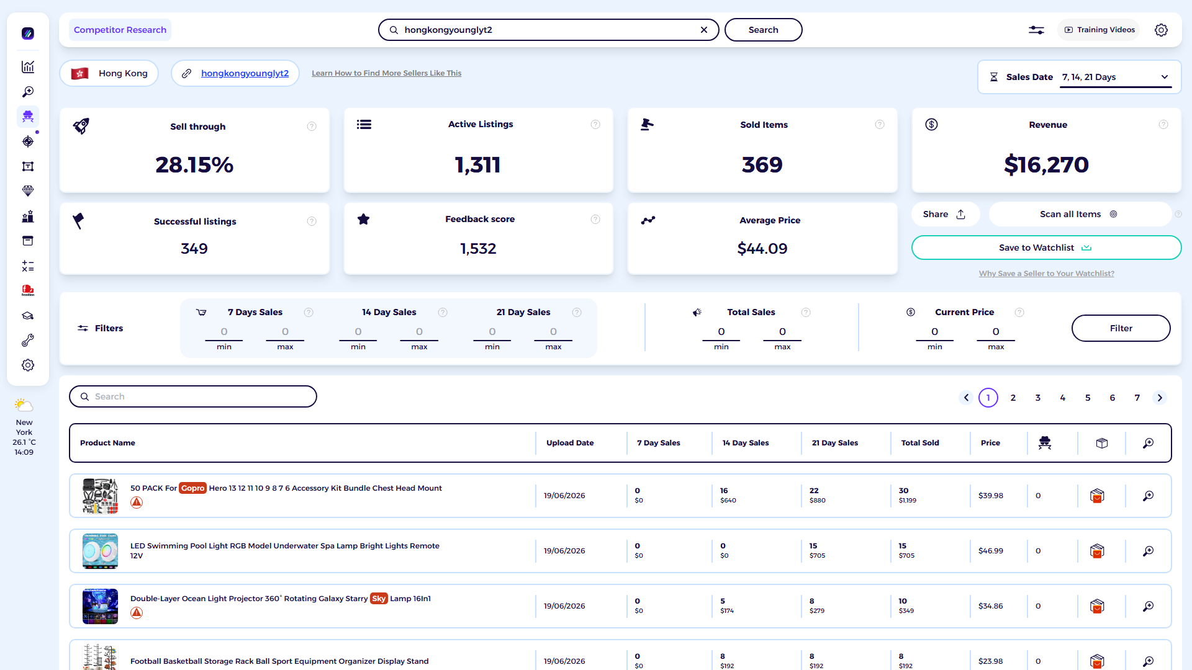Open the calculator plus-minus sidebar icon
This screenshot has width=1192, height=670.
pyautogui.click(x=28, y=266)
